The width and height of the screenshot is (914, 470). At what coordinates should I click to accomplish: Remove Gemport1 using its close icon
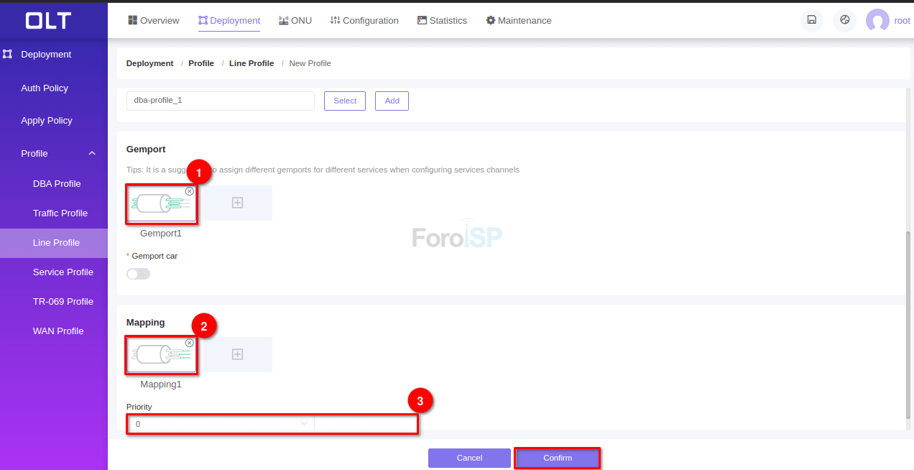tap(189, 191)
